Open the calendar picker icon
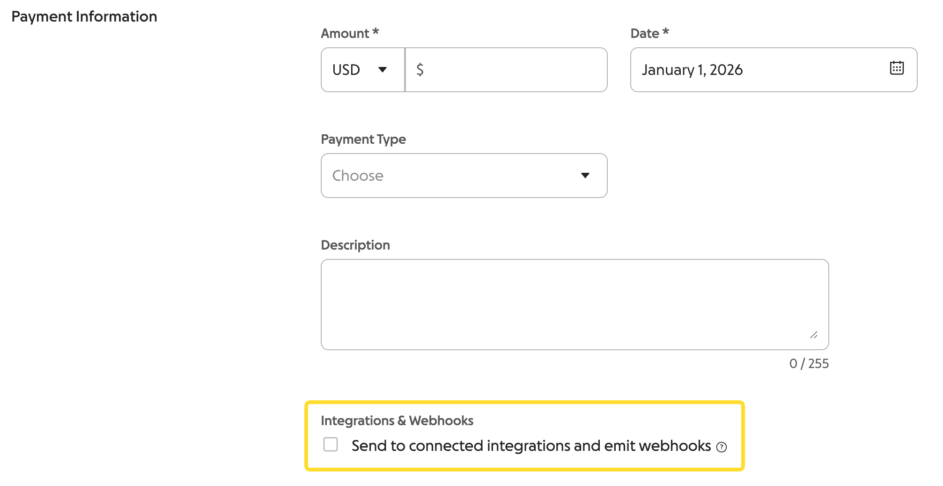943x486 pixels. click(x=896, y=68)
